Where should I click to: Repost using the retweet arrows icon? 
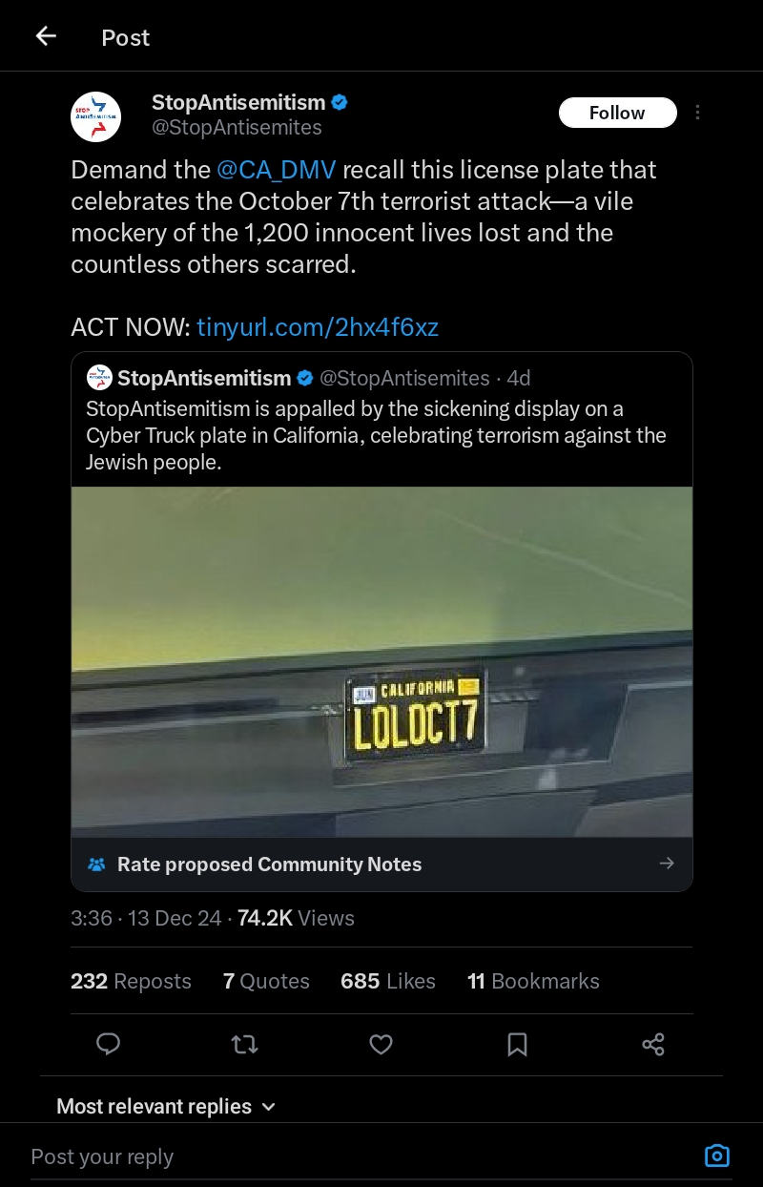click(x=245, y=1045)
